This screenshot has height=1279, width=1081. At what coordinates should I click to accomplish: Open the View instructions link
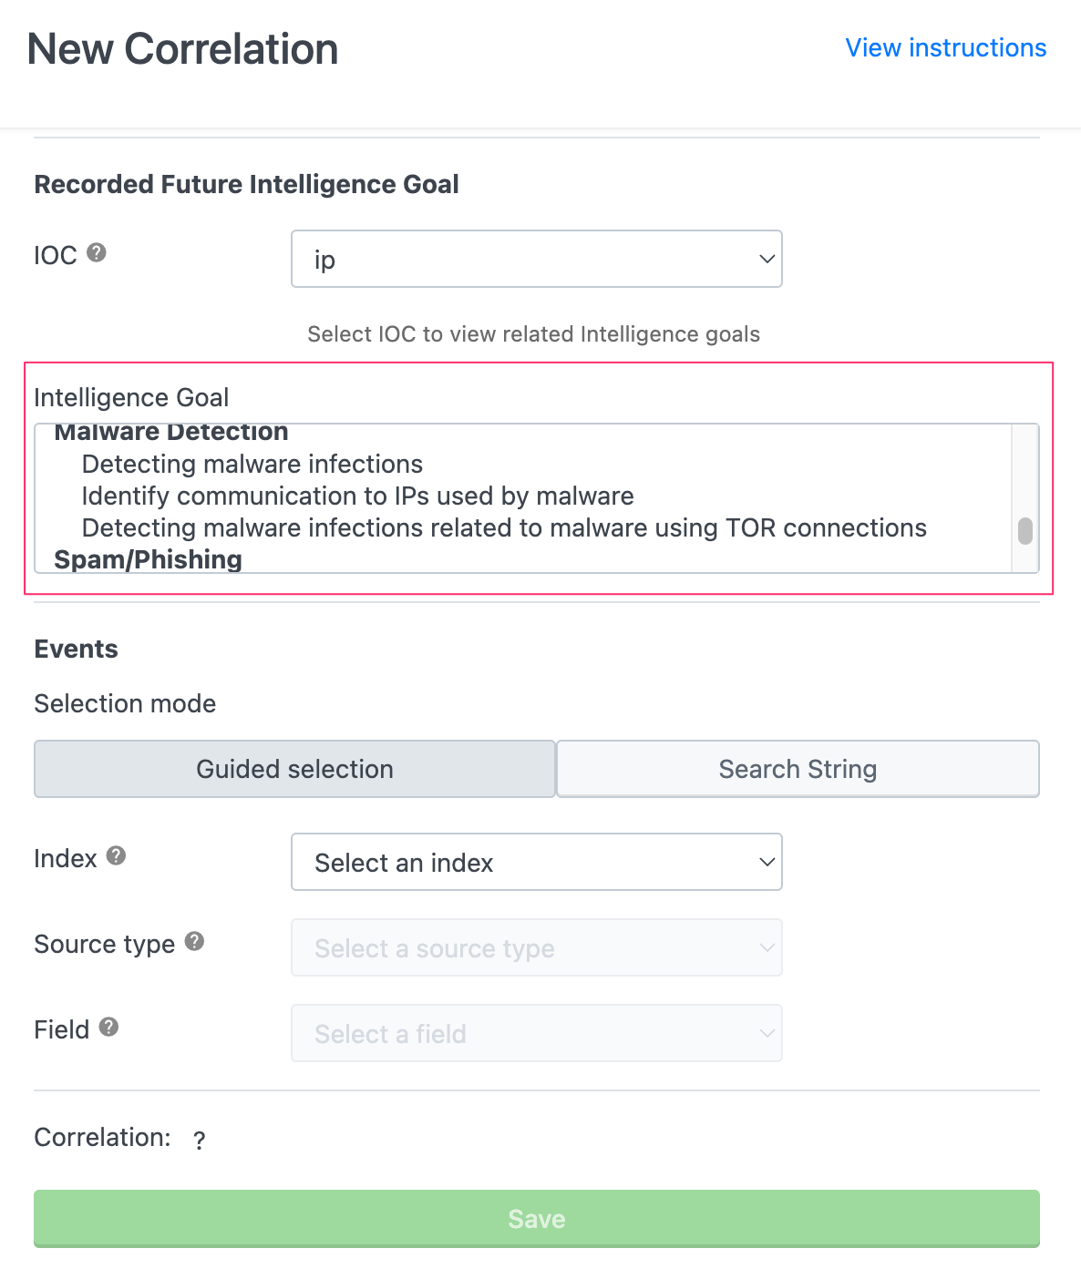(x=945, y=47)
